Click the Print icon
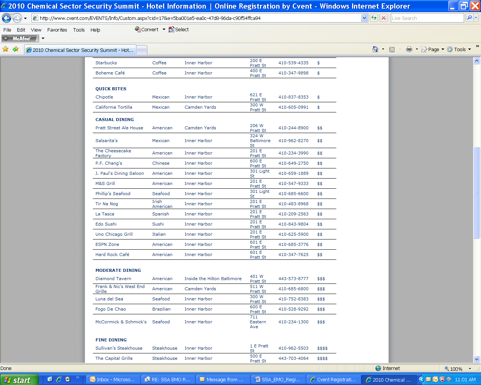481x385 pixels. click(409, 49)
